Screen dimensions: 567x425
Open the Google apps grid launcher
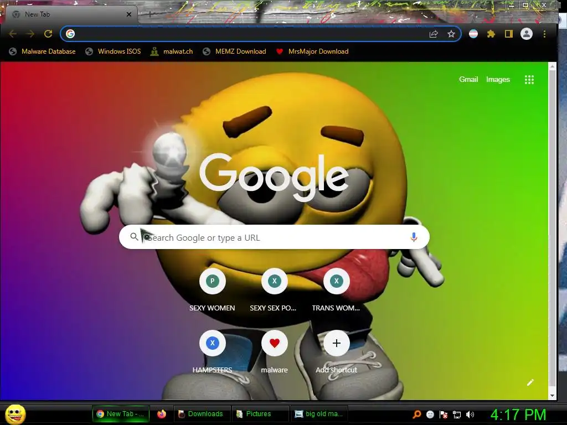tap(529, 80)
